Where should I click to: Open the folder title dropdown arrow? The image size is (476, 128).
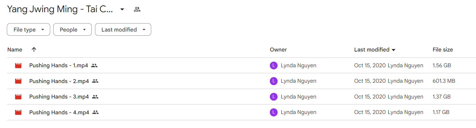tap(122, 9)
